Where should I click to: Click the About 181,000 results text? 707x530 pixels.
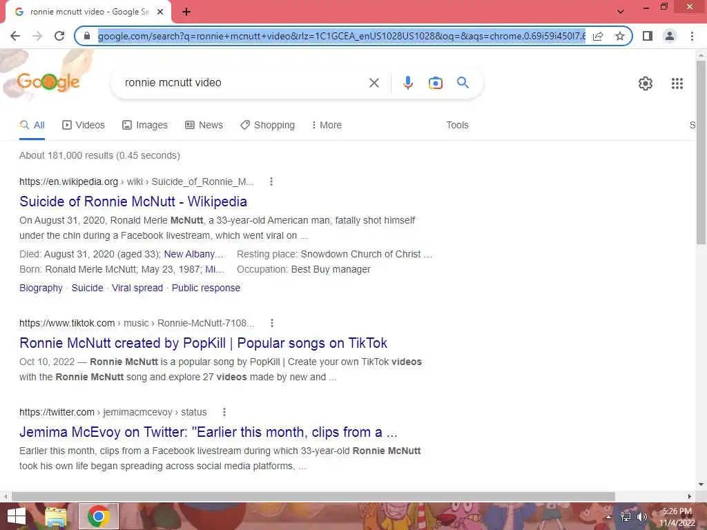(99, 155)
